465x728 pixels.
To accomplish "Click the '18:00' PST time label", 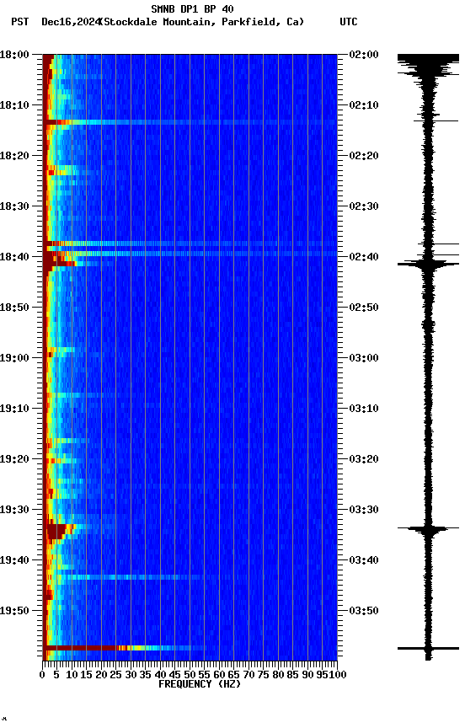I will [x=14, y=55].
